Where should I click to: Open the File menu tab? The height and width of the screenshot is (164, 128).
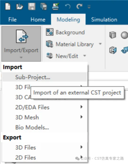12,19
